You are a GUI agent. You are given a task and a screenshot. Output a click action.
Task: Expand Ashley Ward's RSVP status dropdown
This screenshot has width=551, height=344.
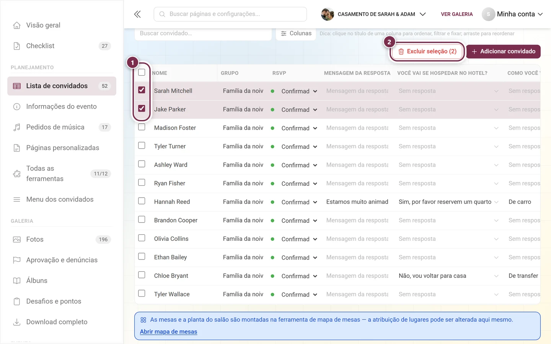[x=299, y=165]
